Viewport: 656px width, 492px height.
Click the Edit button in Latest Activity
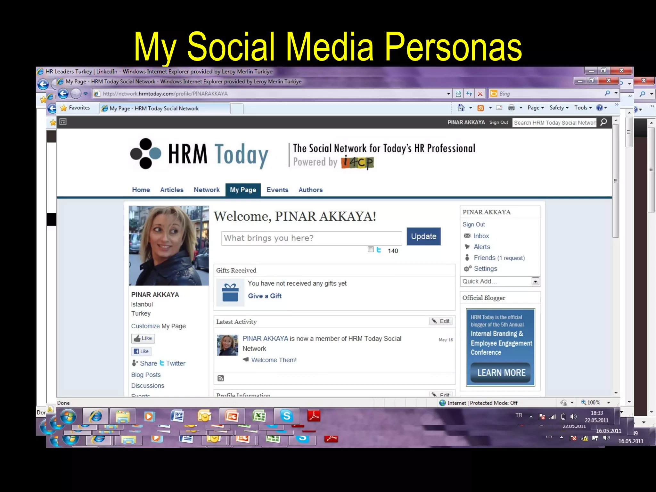click(x=441, y=321)
